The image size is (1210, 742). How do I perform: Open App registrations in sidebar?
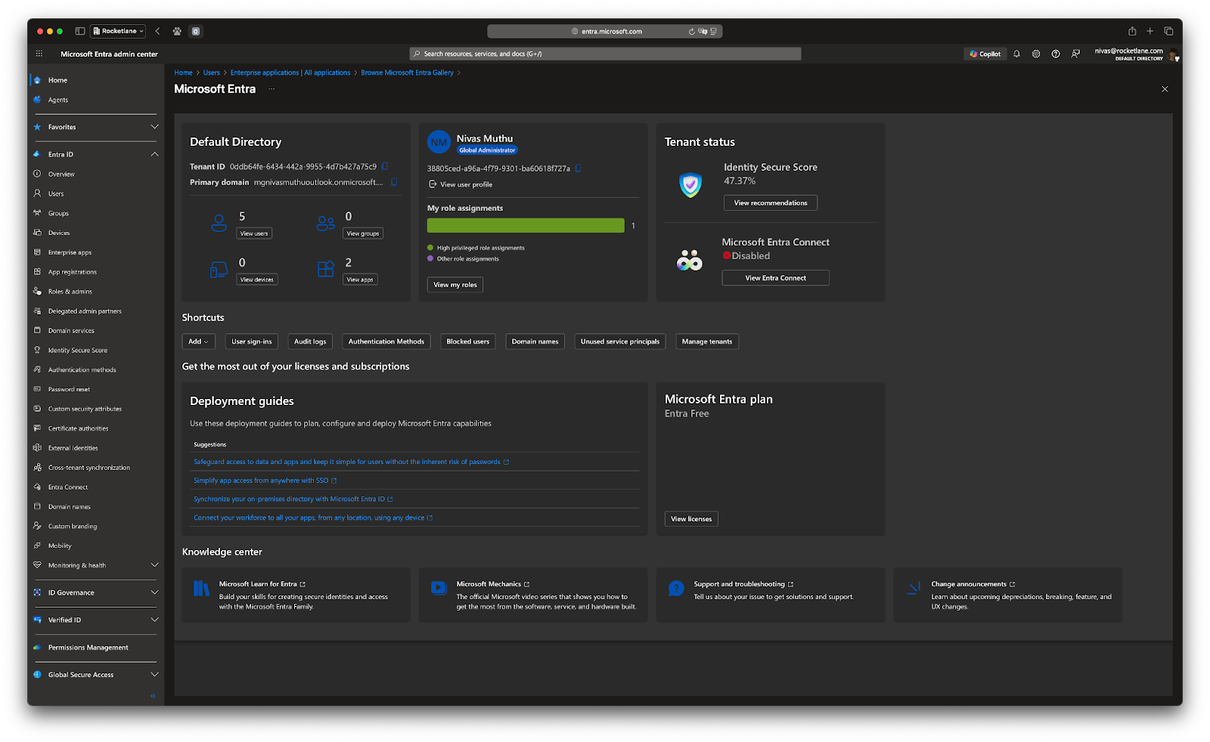(73, 272)
